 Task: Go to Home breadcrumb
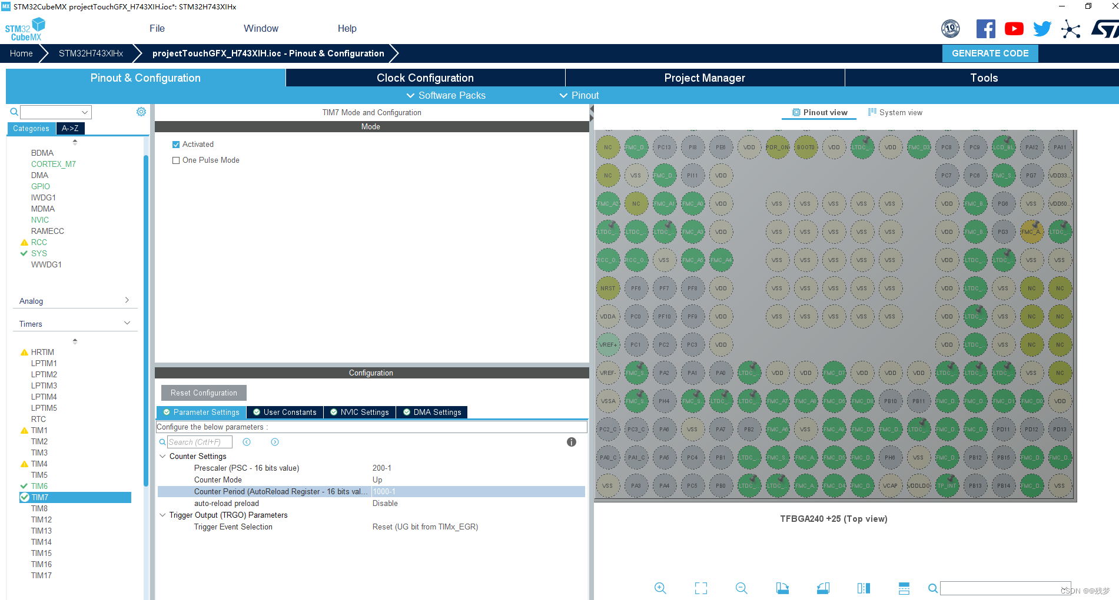pos(21,53)
